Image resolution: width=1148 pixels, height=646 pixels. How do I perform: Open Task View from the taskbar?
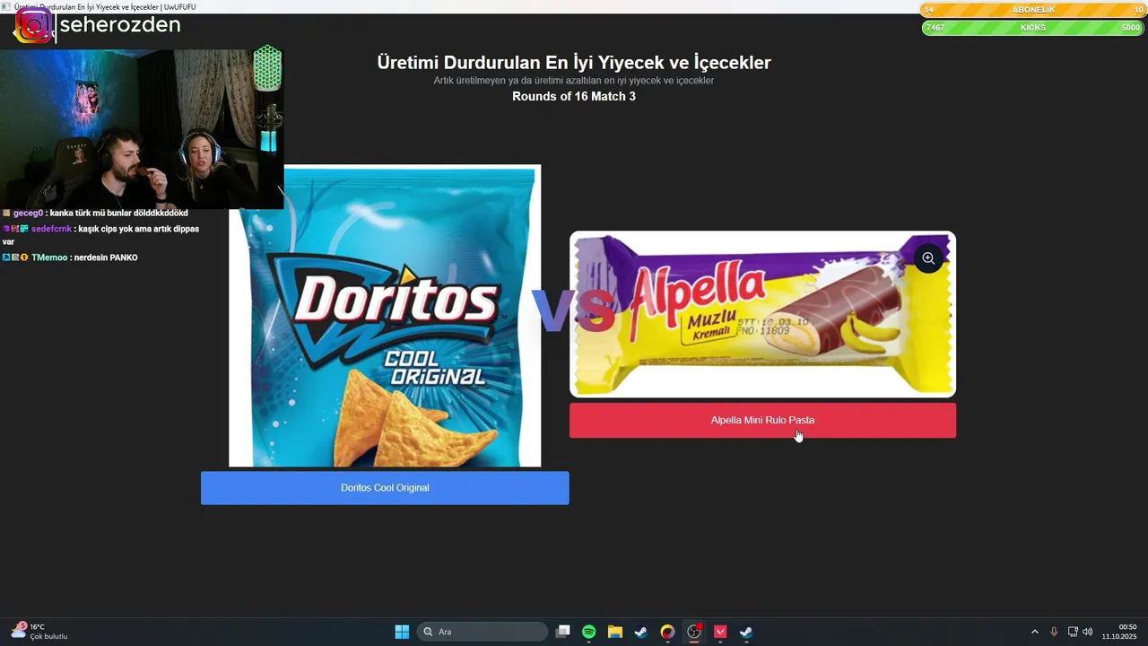click(x=562, y=632)
